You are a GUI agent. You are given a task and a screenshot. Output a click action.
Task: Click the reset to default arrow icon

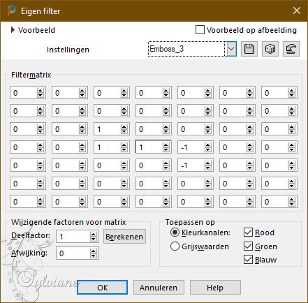[291, 49]
